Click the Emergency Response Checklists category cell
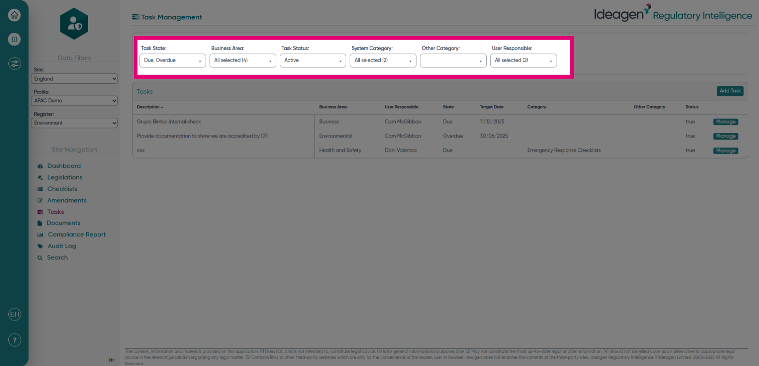This screenshot has width=759, height=366. coord(564,150)
